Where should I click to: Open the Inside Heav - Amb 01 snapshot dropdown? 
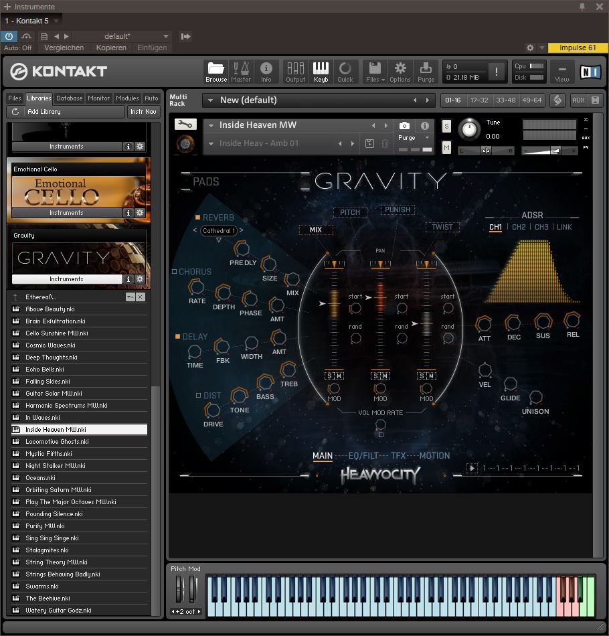click(211, 143)
